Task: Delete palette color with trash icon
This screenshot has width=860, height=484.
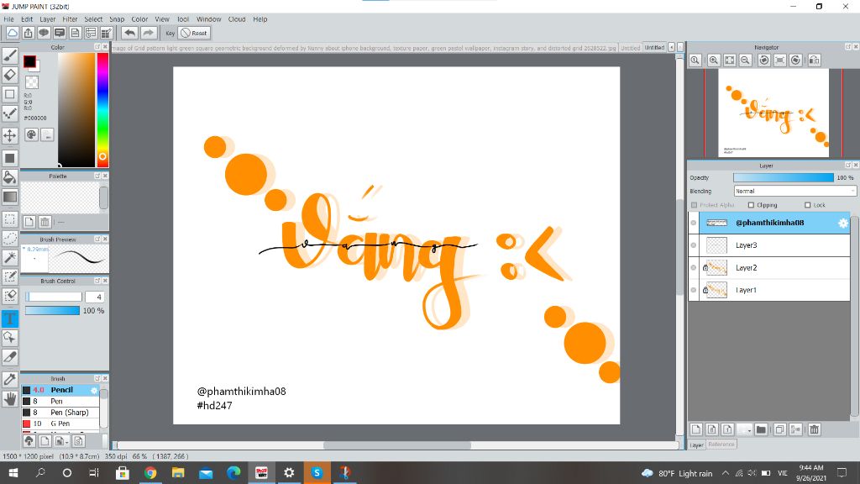Action: [45, 222]
